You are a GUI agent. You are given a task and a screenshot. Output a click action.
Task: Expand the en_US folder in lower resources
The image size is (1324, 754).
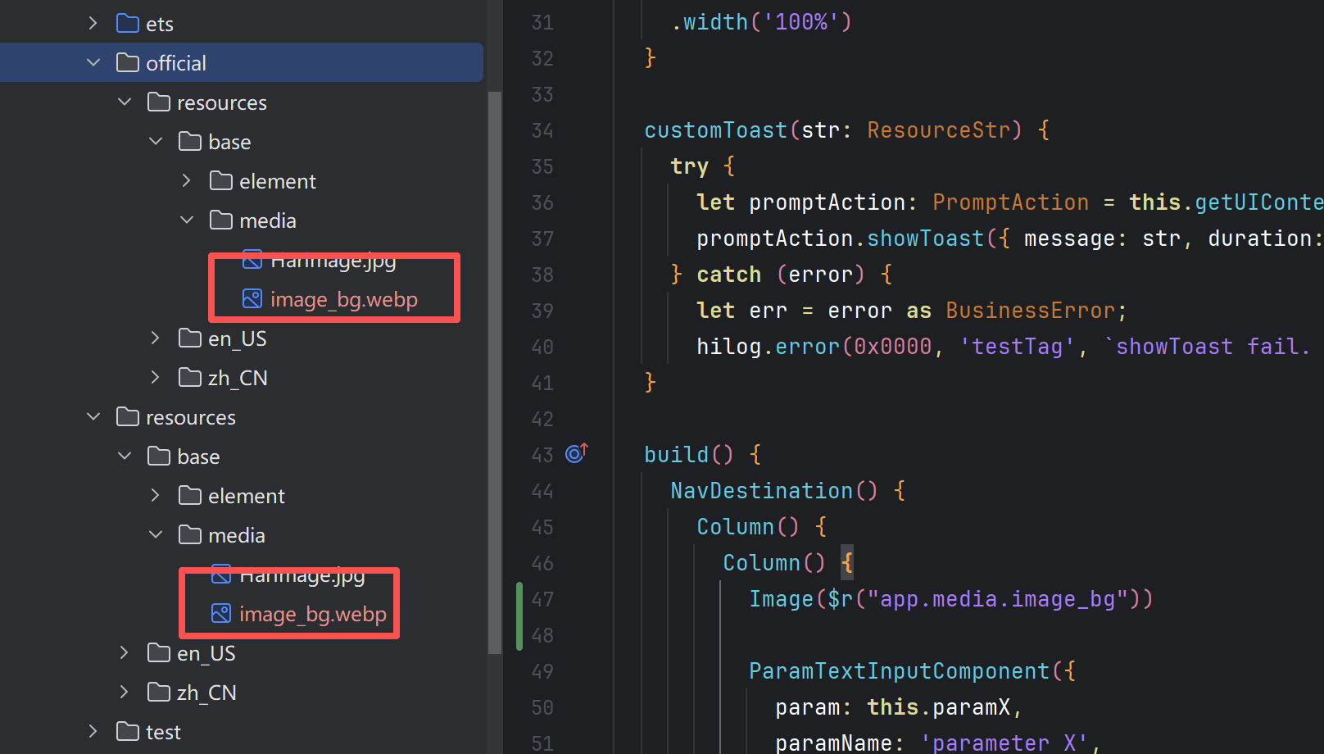(x=125, y=653)
